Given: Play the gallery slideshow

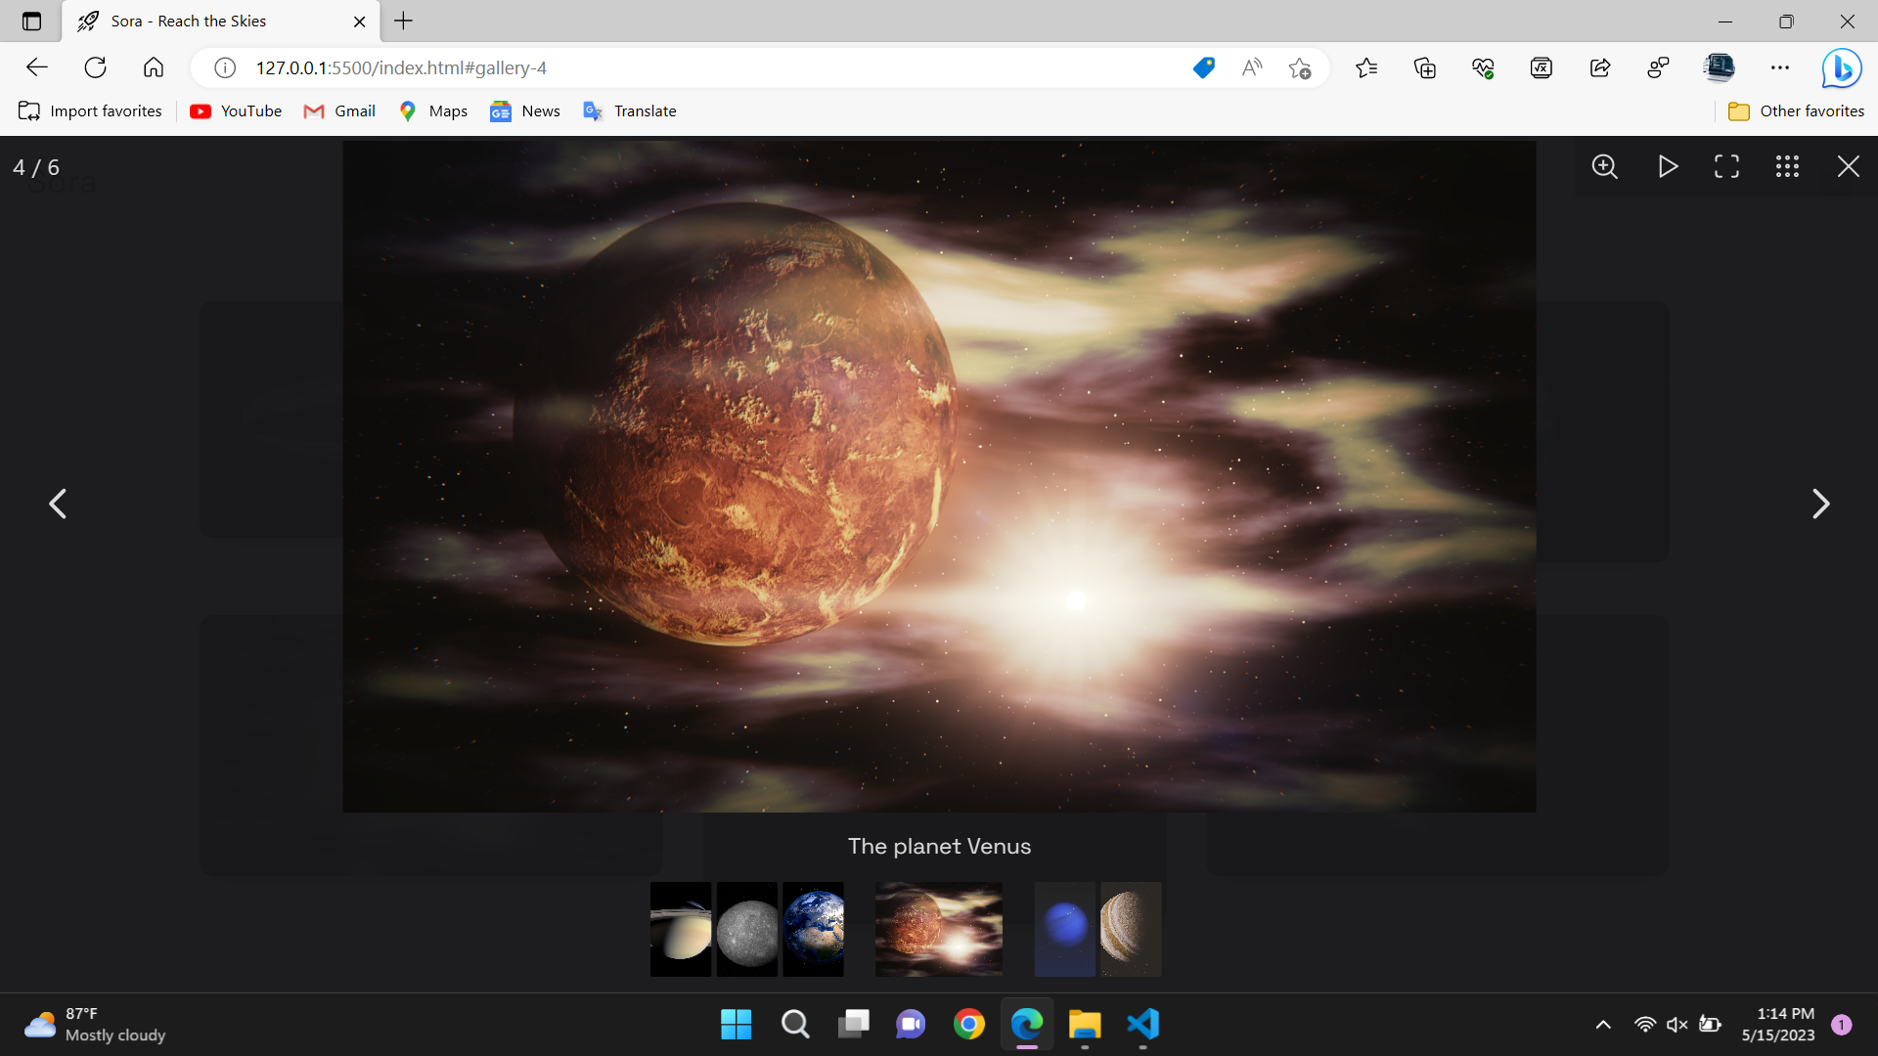Looking at the screenshot, I should (x=1668, y=166).
